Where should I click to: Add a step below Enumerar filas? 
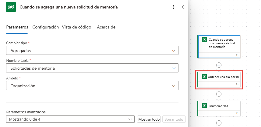pyautogui.click(x=219, y=123)
